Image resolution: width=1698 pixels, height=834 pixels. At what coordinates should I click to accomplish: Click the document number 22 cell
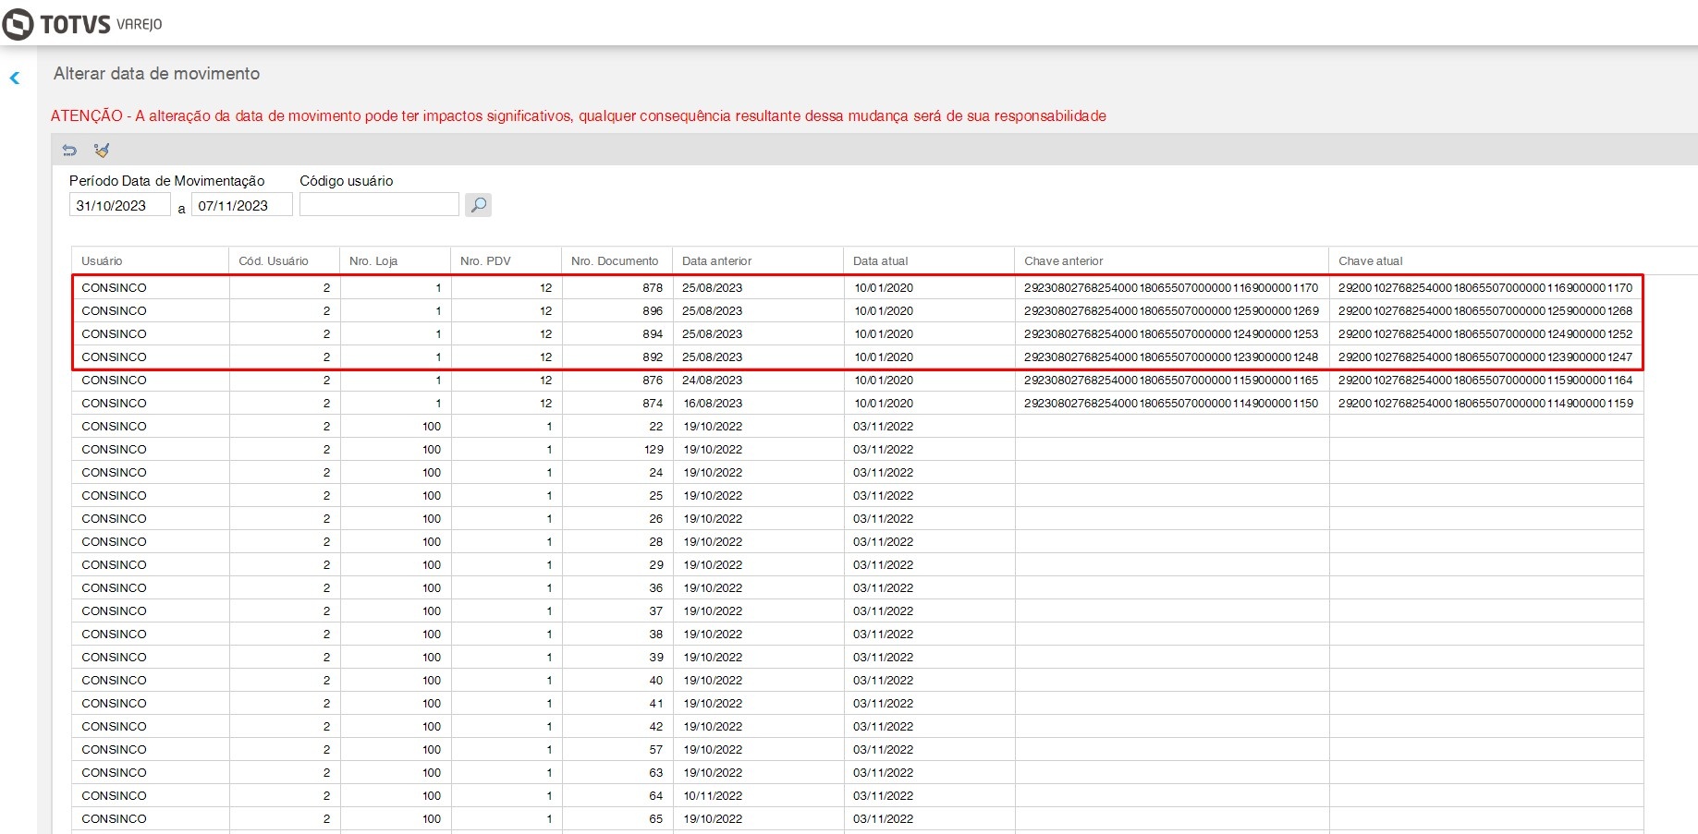point(617,426)
